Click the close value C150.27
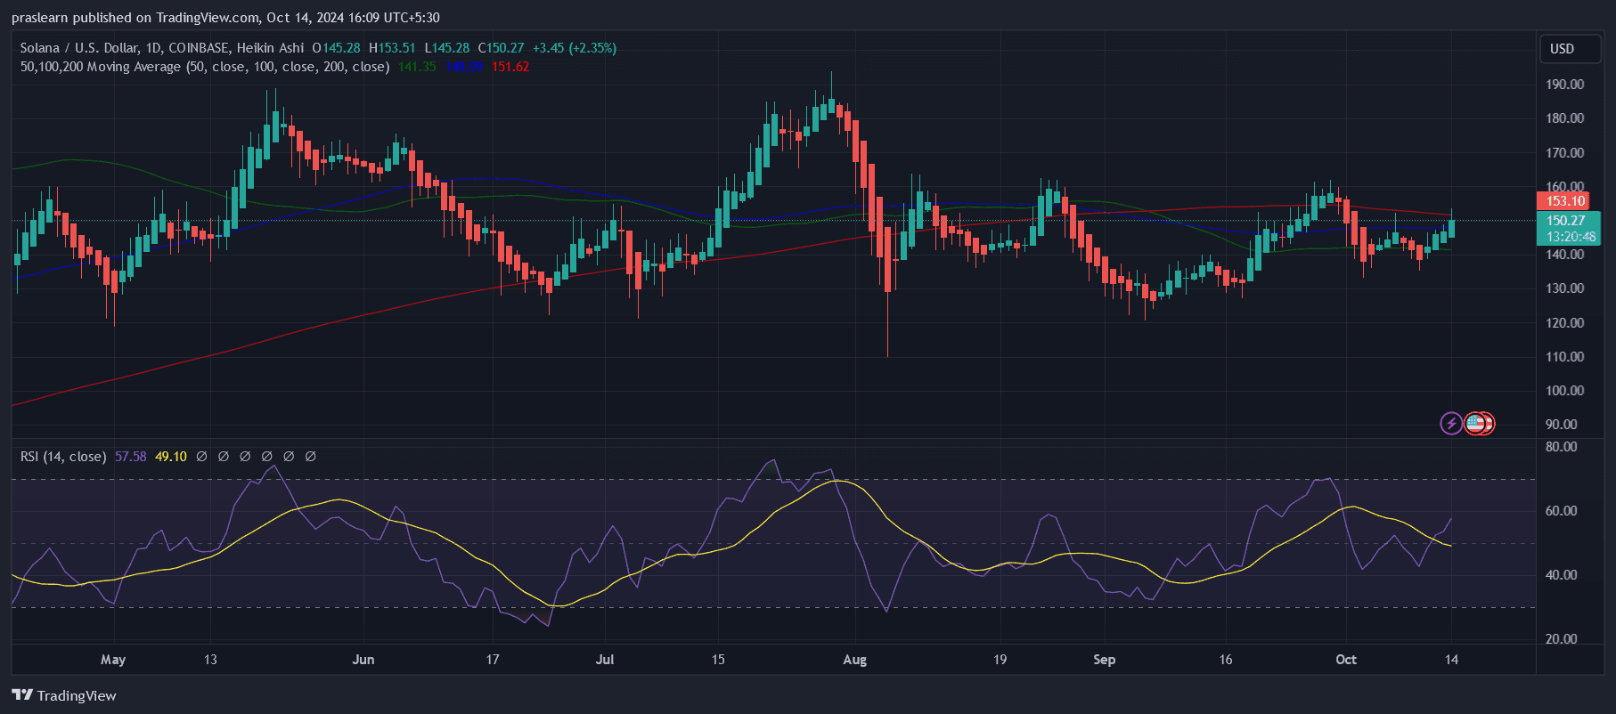This screenshot has width=1616, height=714. pos(501,48)
